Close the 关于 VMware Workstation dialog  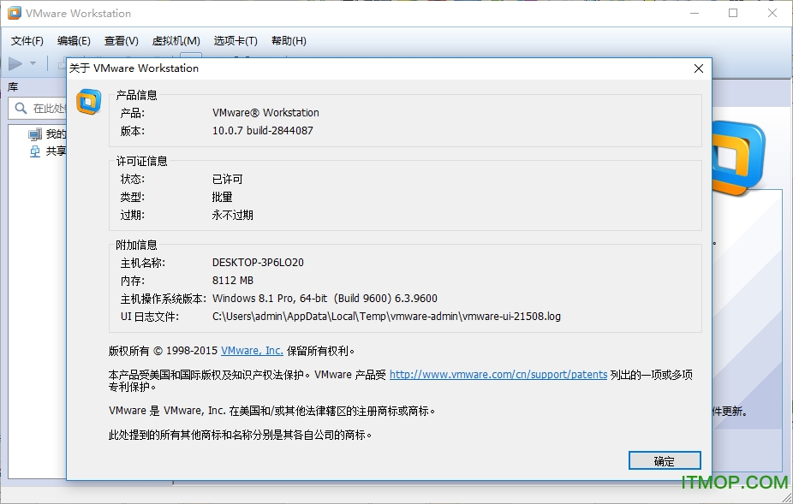(699, 68)
